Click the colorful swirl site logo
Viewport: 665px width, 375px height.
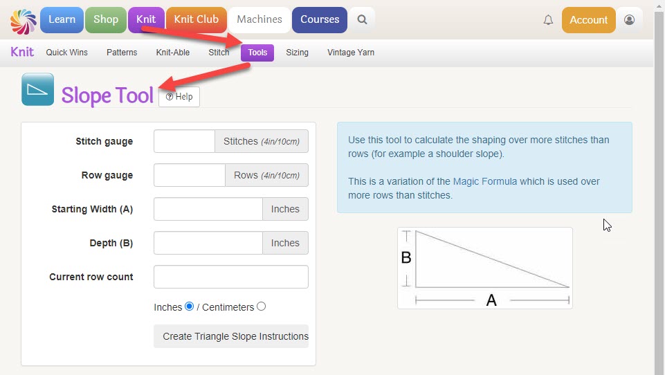[24, 21]
